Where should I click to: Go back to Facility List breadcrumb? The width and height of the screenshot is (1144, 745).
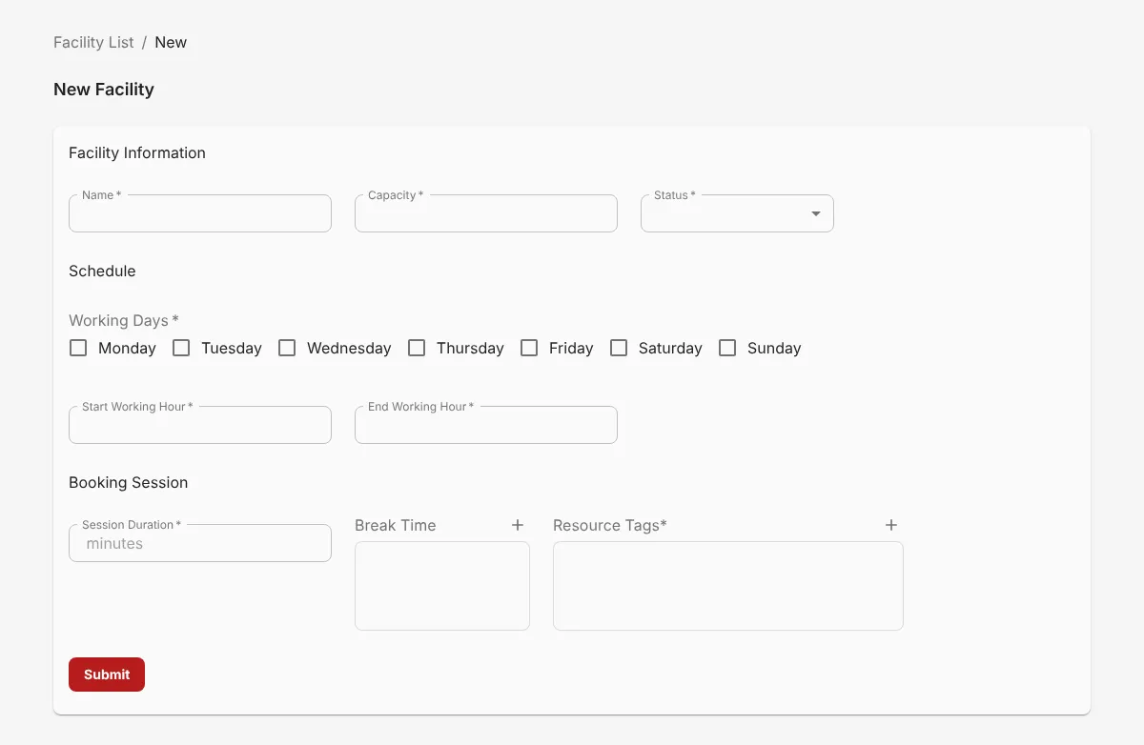(x=93, y=42)
